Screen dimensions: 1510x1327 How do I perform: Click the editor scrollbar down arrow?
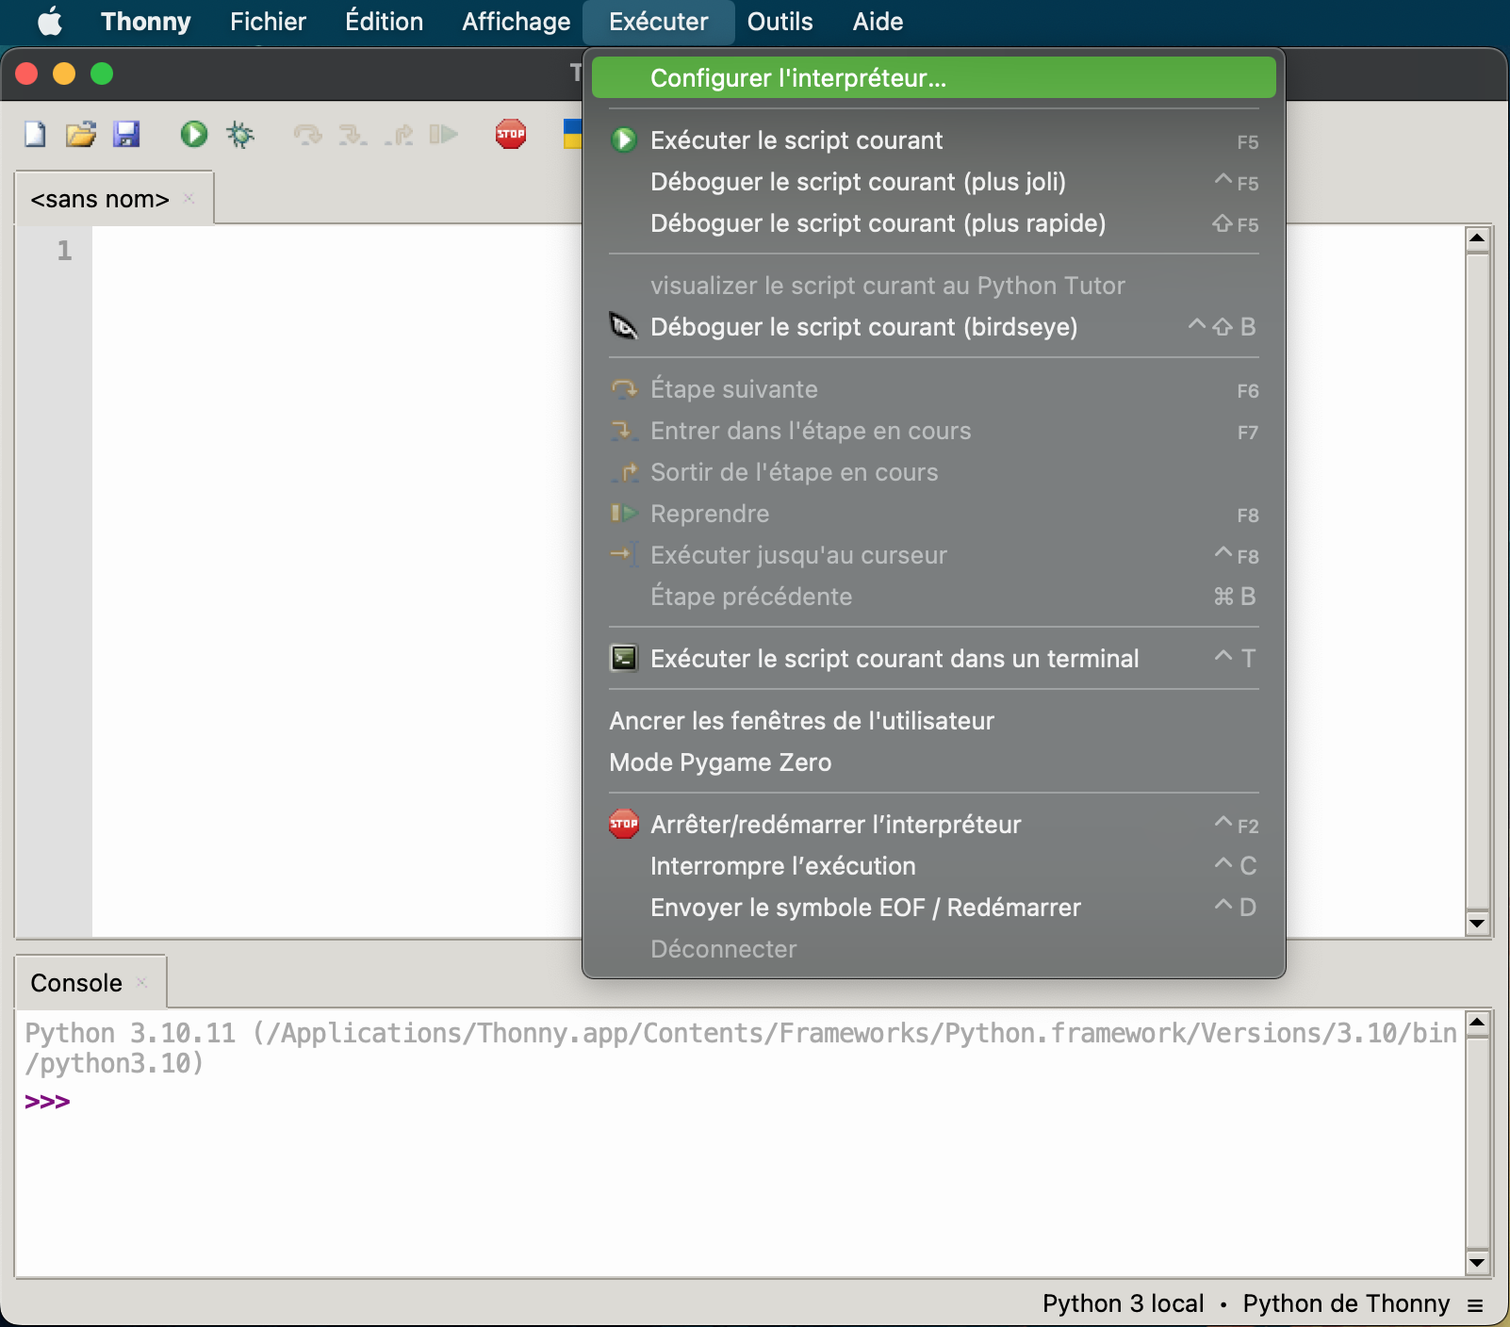(1477, 924)
